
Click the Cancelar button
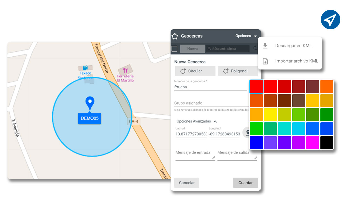187,182
